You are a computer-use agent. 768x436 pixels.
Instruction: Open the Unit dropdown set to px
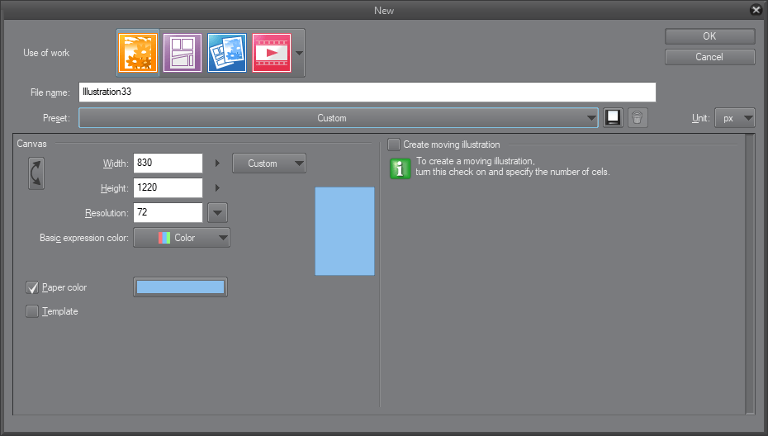pyautogui.click(x=735, y=118)
